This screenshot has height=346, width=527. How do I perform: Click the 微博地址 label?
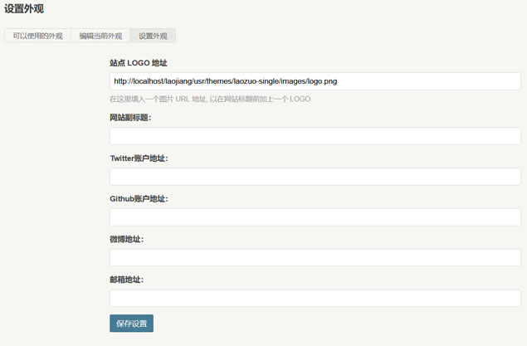click(126, 239)
